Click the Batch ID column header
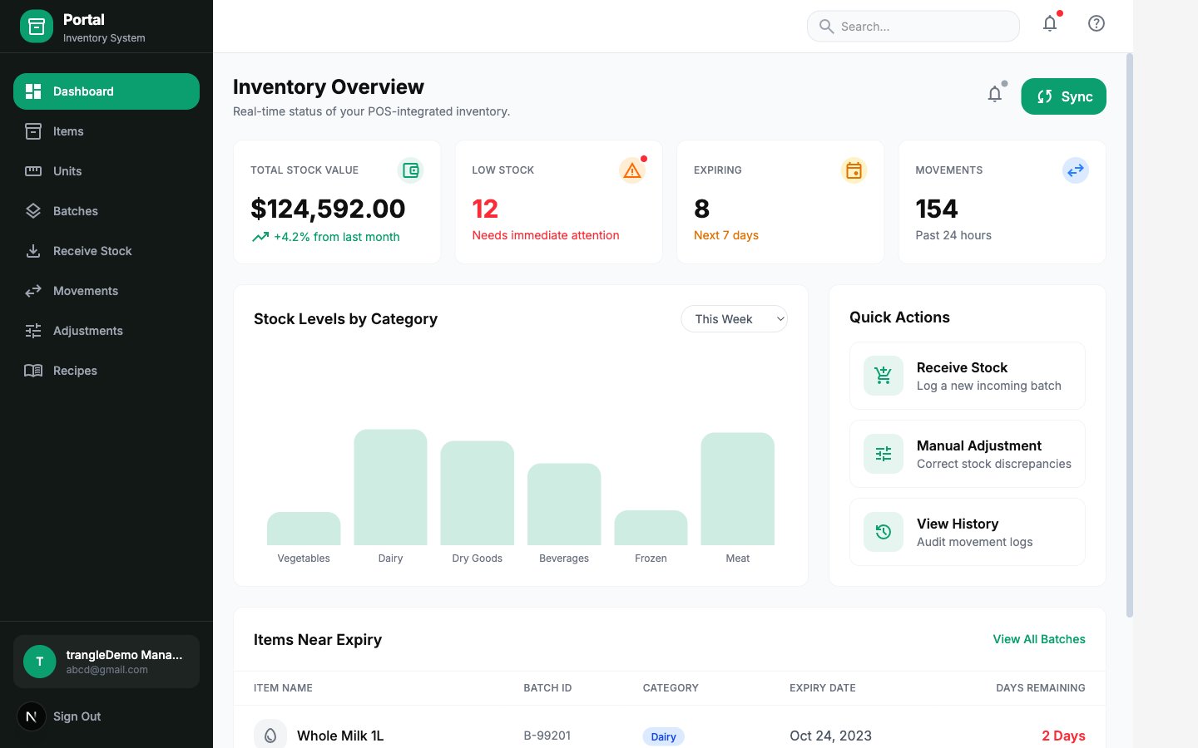This screenshot has width=1198, height=748. pos(547,688)
